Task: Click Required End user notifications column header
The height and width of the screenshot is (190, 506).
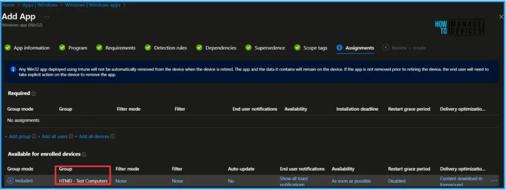Action: pyautogui.click(x=255, y=109)
